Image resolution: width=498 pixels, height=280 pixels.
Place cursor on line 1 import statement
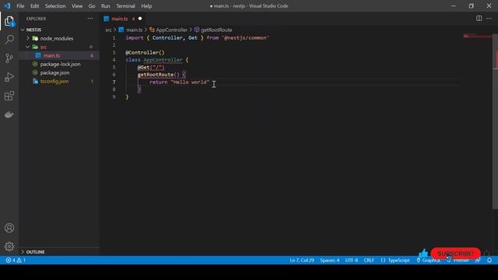197,38
